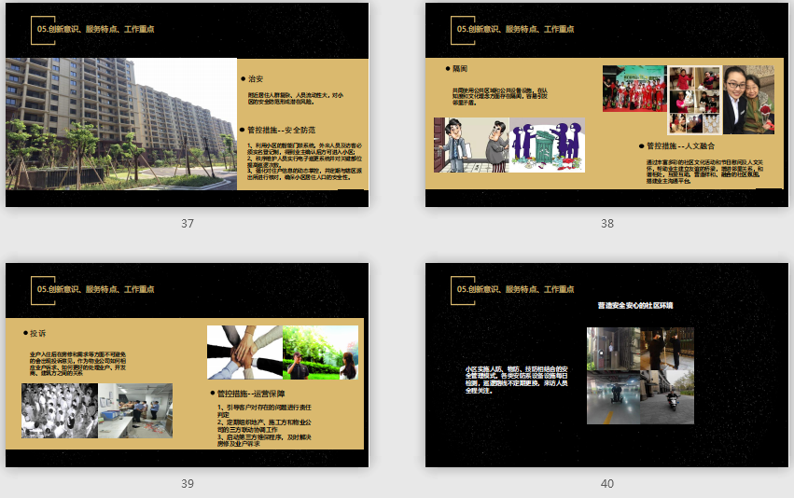Click the stacked hands photo on slide 39
Screen dimensions: 794x498
244,353
